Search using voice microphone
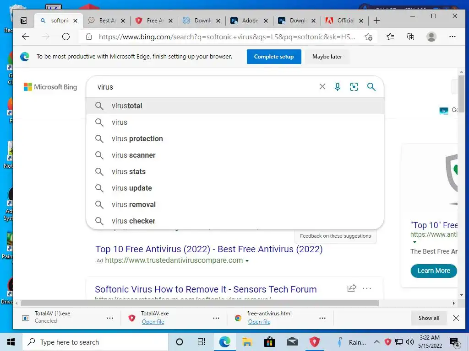Screen dimensions: 469x351 [x=338, y=86]
